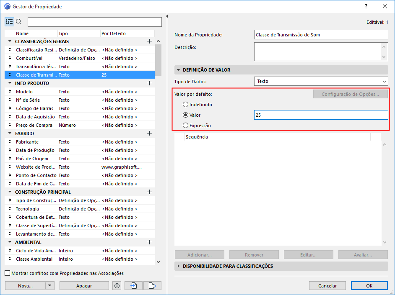395x295 pixels.
Task: Click the Nova... button
Action: click(x=25, y=286)
